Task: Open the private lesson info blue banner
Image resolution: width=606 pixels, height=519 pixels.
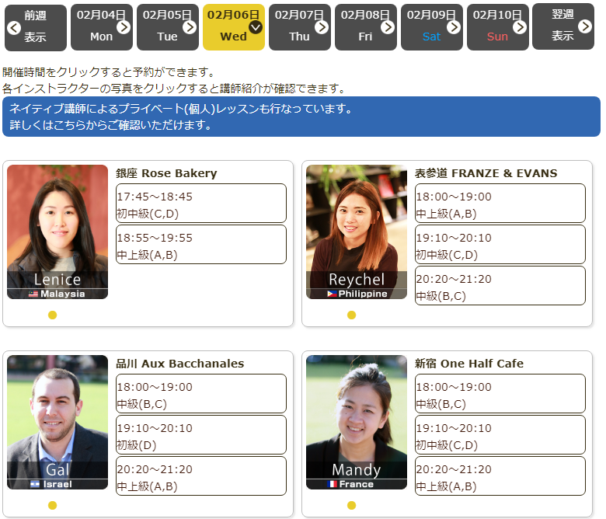Action: pyautogui.click(x=301, y=117)
